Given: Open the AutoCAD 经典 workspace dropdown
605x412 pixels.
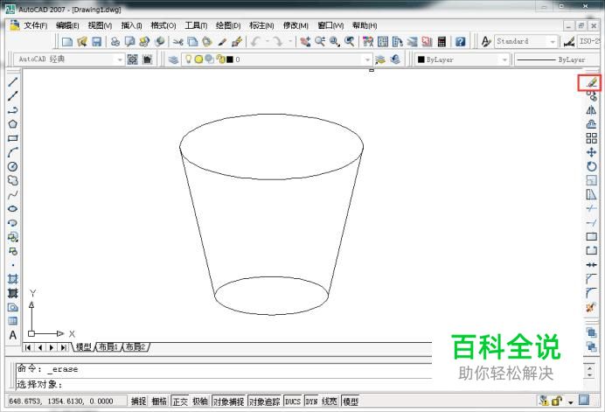Looking at the screenshot, I should pyautogui.click(x=119, y=59).
